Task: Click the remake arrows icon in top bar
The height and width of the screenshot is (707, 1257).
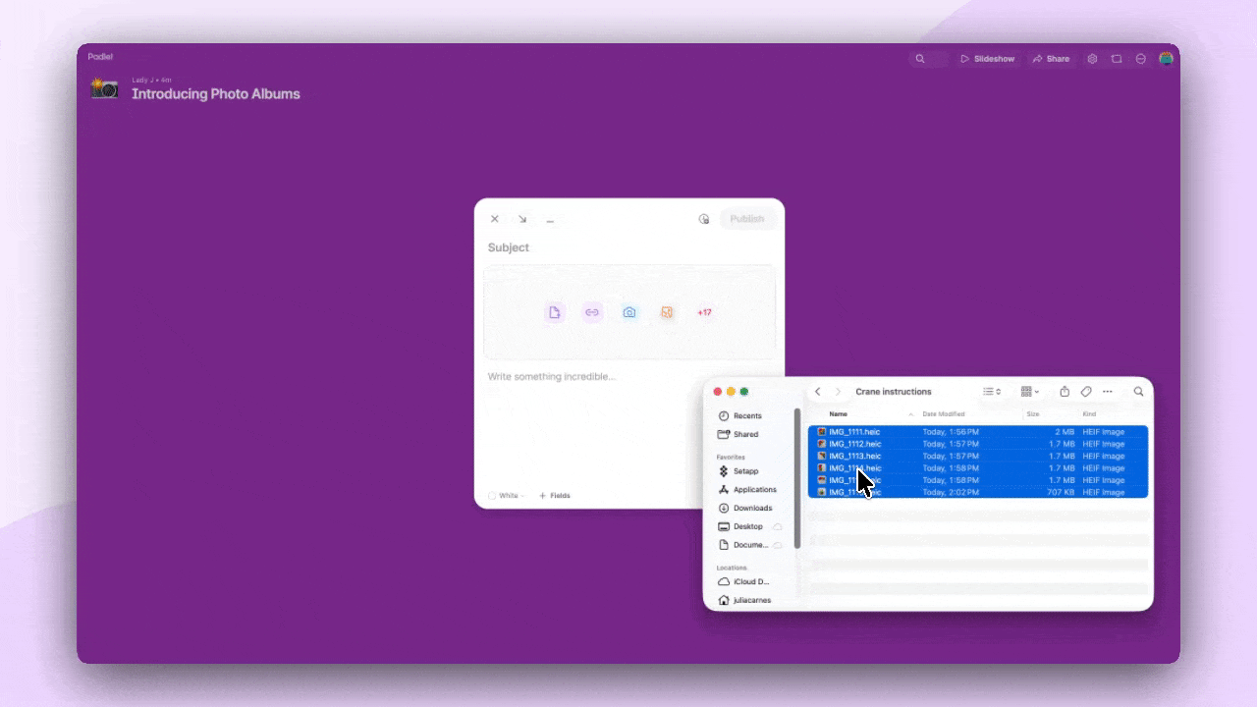Action: tap(1117, 59)
